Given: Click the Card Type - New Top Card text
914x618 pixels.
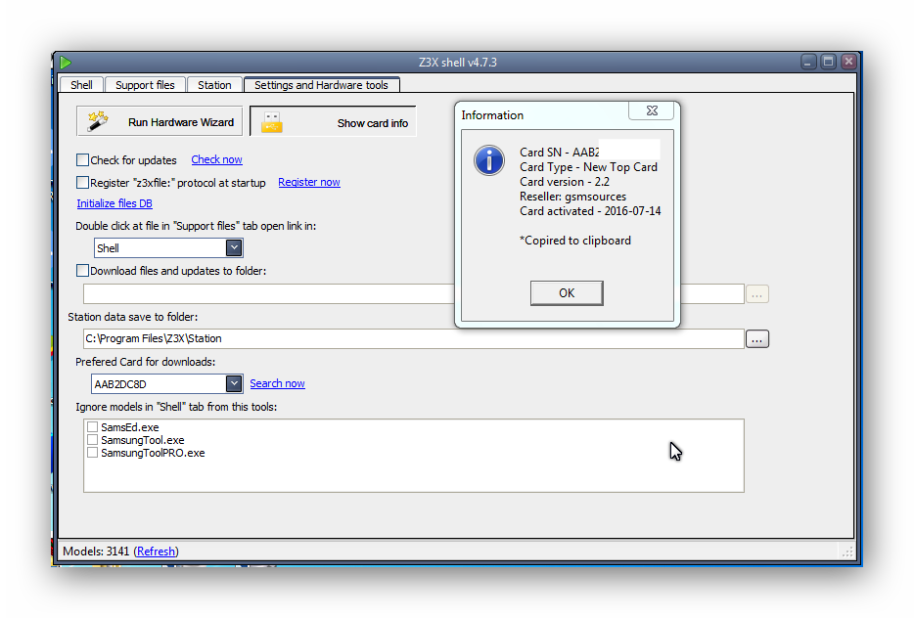Looking at the screenshot, I should pos(589,167).
